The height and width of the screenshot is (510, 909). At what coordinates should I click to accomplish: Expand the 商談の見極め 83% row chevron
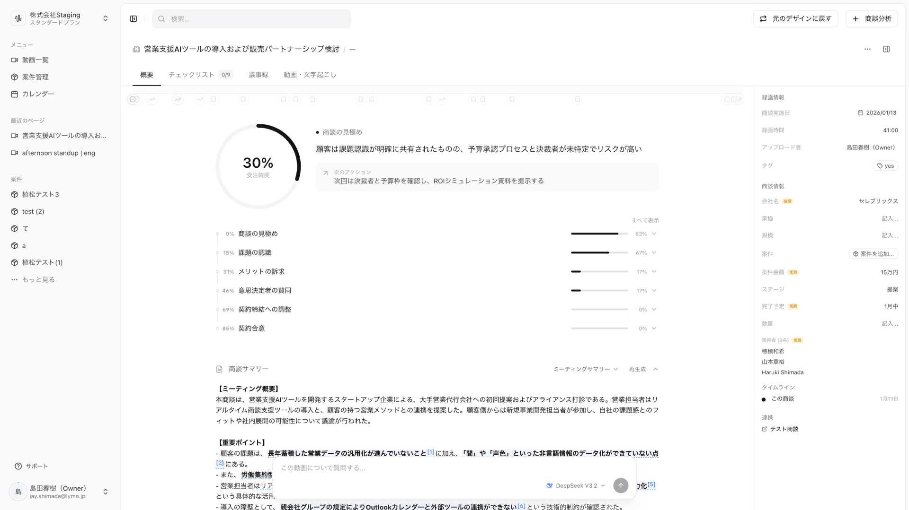point(654,233)
